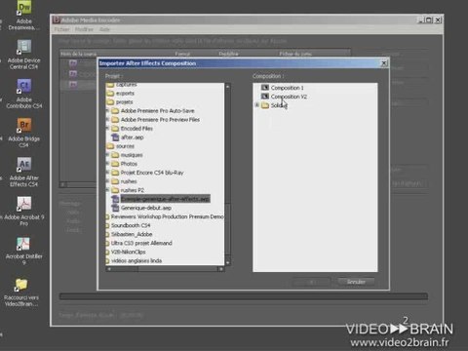
Task: Open Aide menu in Media Encoder
Action: pos(104,29)
